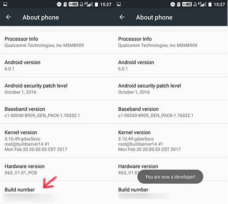Tap the do-not-disturb icon in left status bar
Image resolution: width=228 pixels, height=204 pixels.
pos(59,5)
